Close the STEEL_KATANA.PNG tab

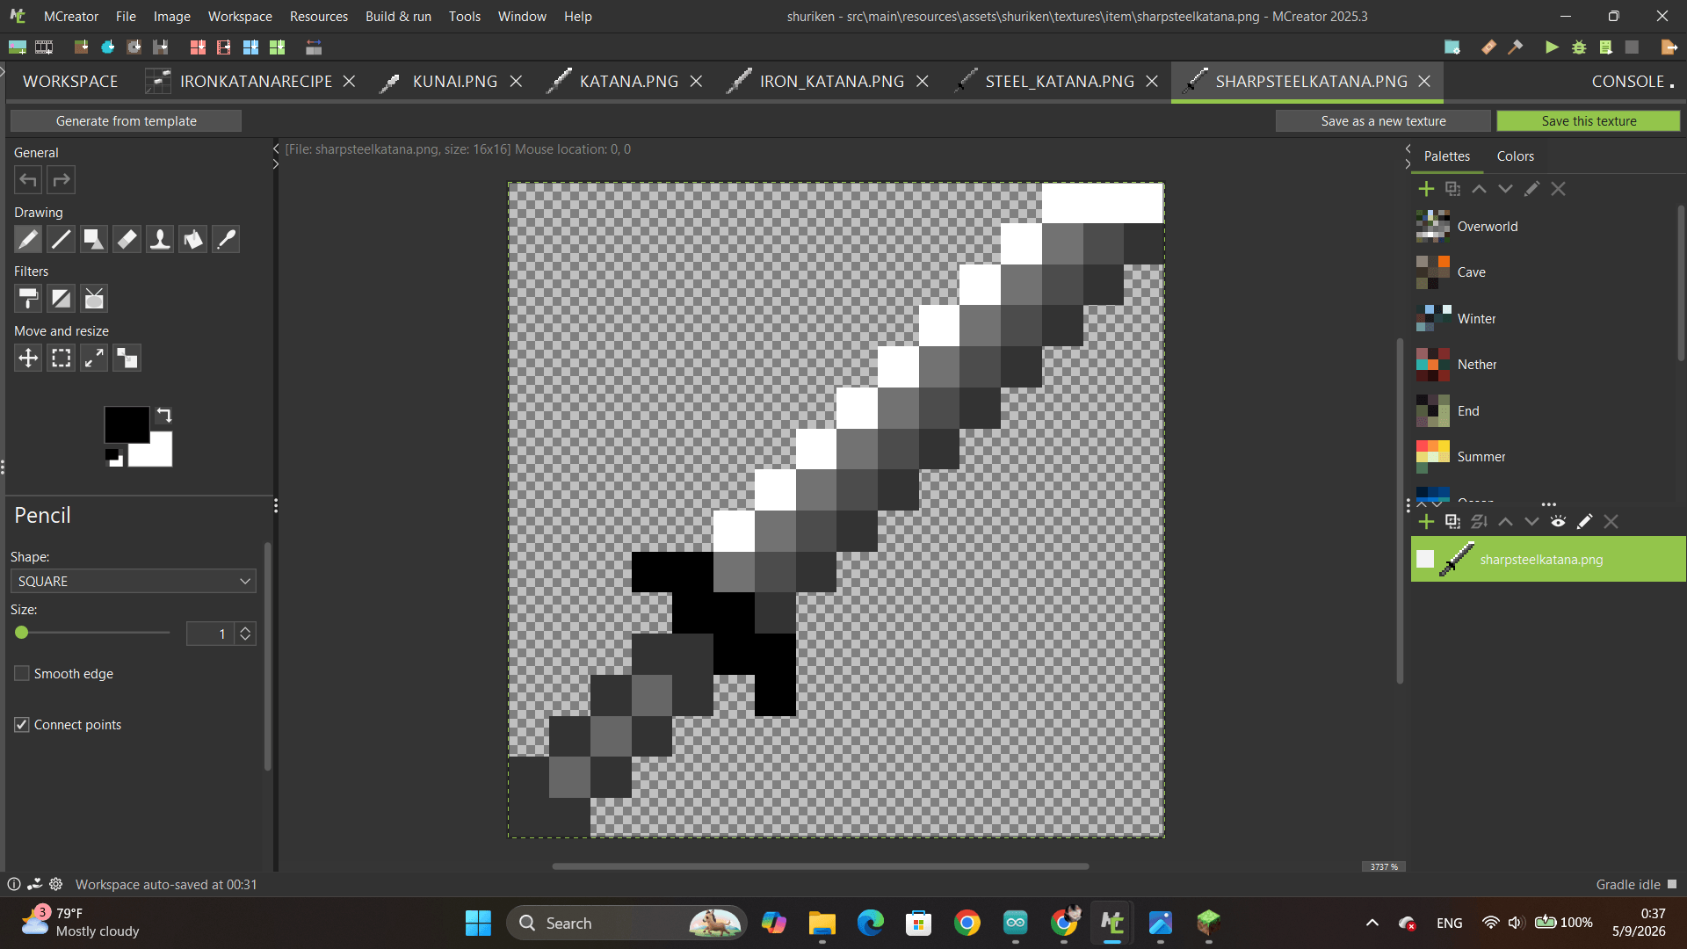pos(1152,81)
